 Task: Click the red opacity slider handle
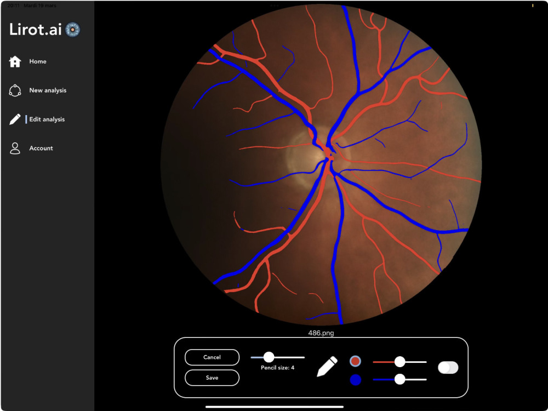[400, 362]
